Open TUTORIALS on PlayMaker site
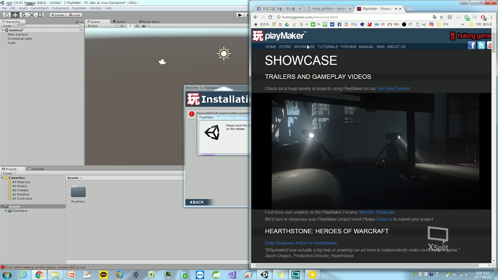 point(328,47)
